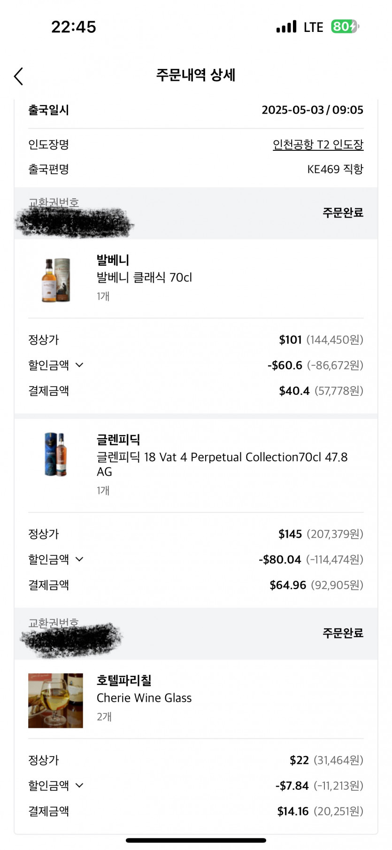Tap the 주문내역 상세 page title
This screenshot has width=392, height=850.
point(196,75)
